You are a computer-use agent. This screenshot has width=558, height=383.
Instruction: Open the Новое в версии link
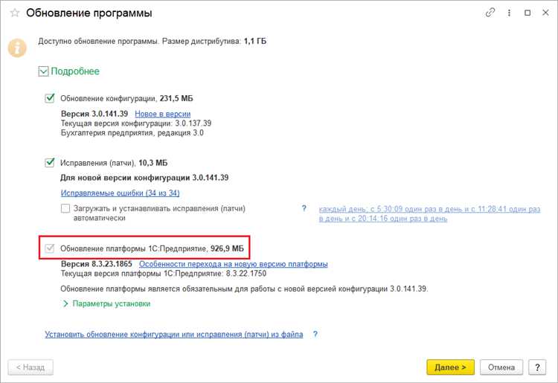(163, 114)
